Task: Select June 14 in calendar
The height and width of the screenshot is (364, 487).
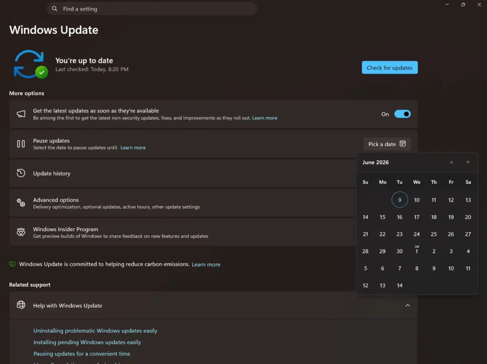Action: [365, 217]
